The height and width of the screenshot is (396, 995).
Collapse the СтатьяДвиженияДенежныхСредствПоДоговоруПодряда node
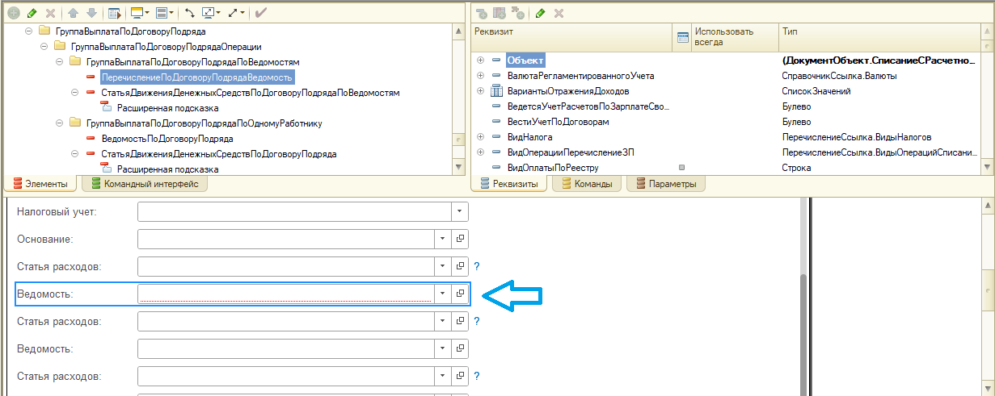pyautogui.click(x=74, y=154)
